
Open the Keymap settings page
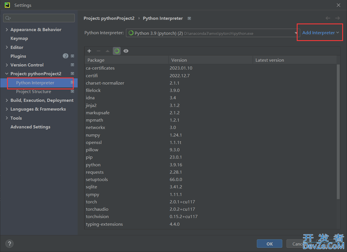coord(19,38)
